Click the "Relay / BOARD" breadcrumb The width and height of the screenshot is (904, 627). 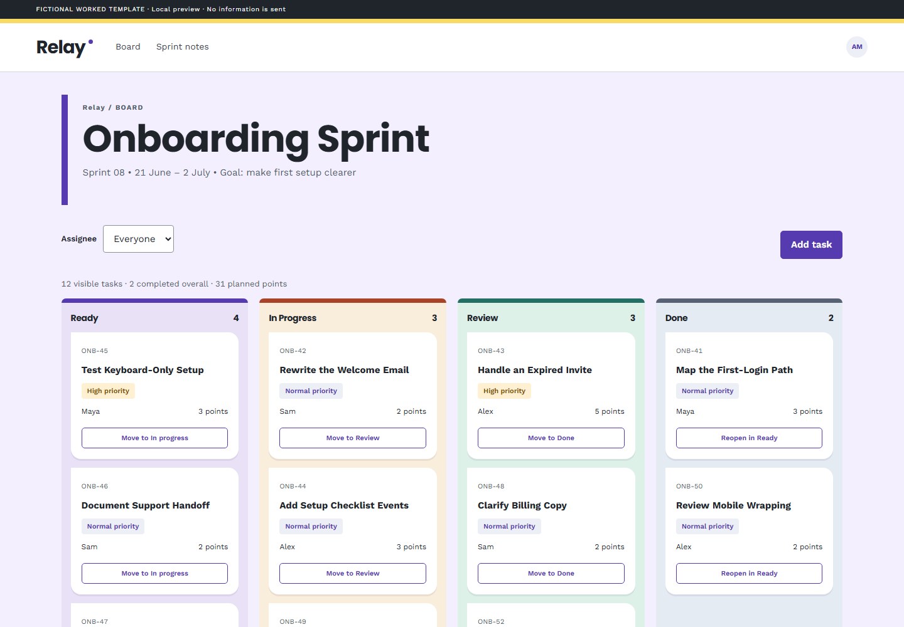click(x=113, y=108)
